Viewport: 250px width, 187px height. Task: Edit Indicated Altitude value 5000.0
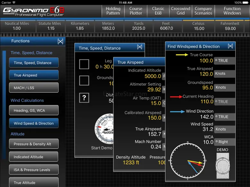click(153, 76)
